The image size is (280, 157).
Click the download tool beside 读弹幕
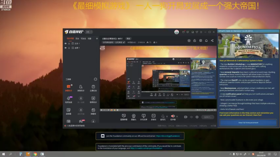(x=81, y=111)
